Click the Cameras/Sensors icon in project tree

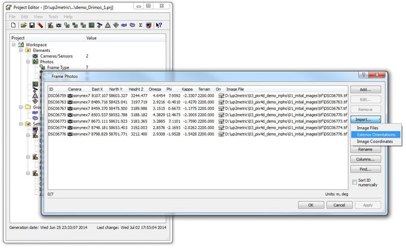tap(35, 56)
